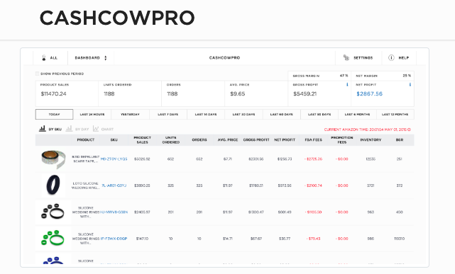Enable Show Previous Period checkbox
The width and height of the screenshot is (455, 274).
click(x=37, y=74)
